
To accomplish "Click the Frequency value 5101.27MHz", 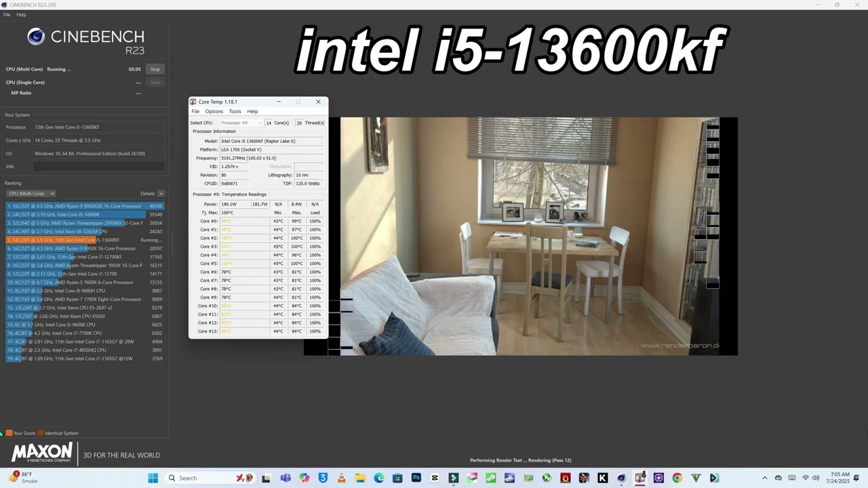I will 271,158.
